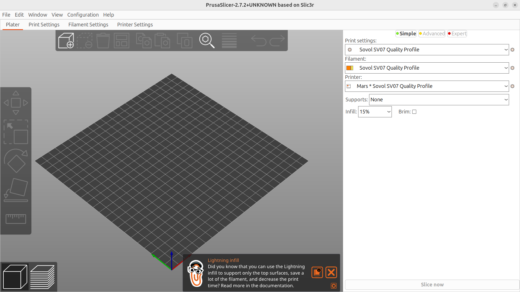Click the Add object cube icon
The width and height of the screenshot is (520, 292).
coord(66,41)
